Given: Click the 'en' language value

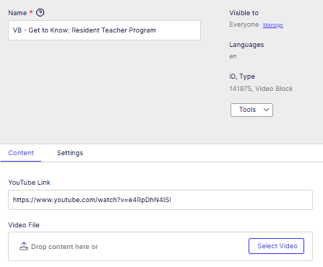Looking at the screenshot, I should pos(233,56).
